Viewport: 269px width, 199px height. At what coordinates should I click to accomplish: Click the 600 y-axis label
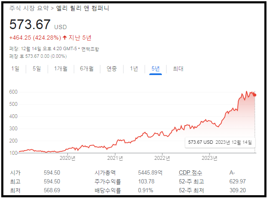(13, 92)
